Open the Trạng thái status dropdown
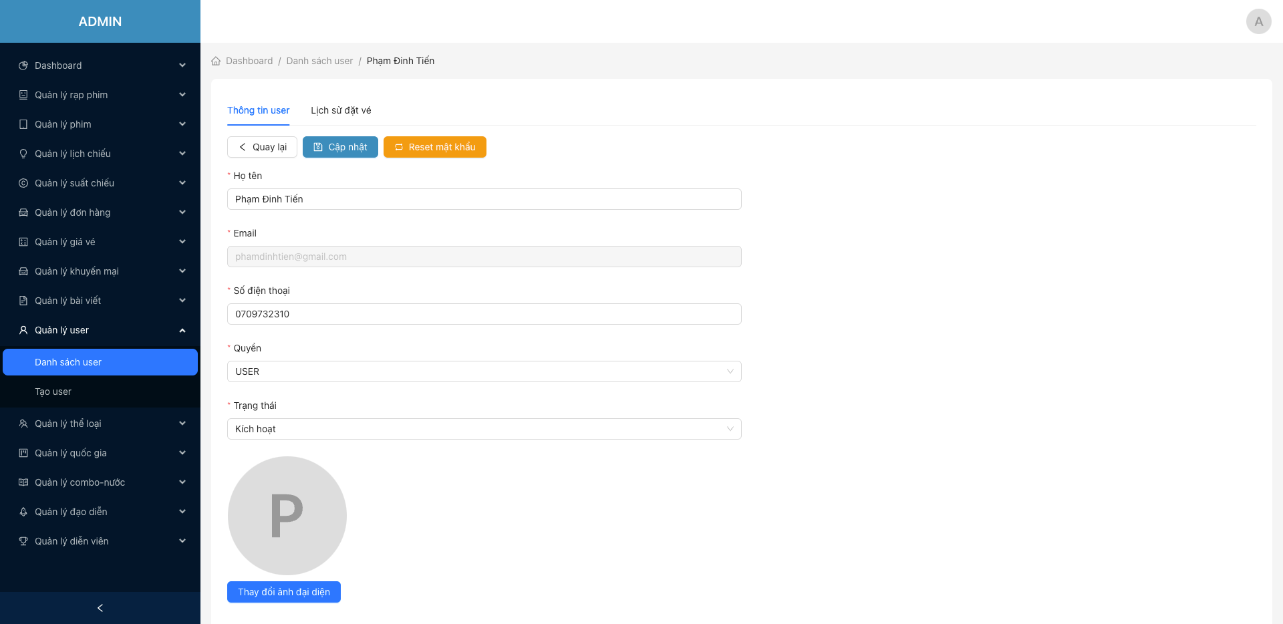1283x624 pixels. click(484, 429)
